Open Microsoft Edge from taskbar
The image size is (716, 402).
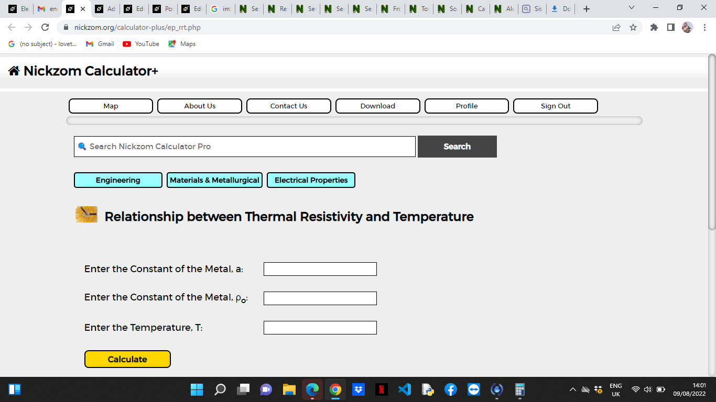click(x=312, y=389)
